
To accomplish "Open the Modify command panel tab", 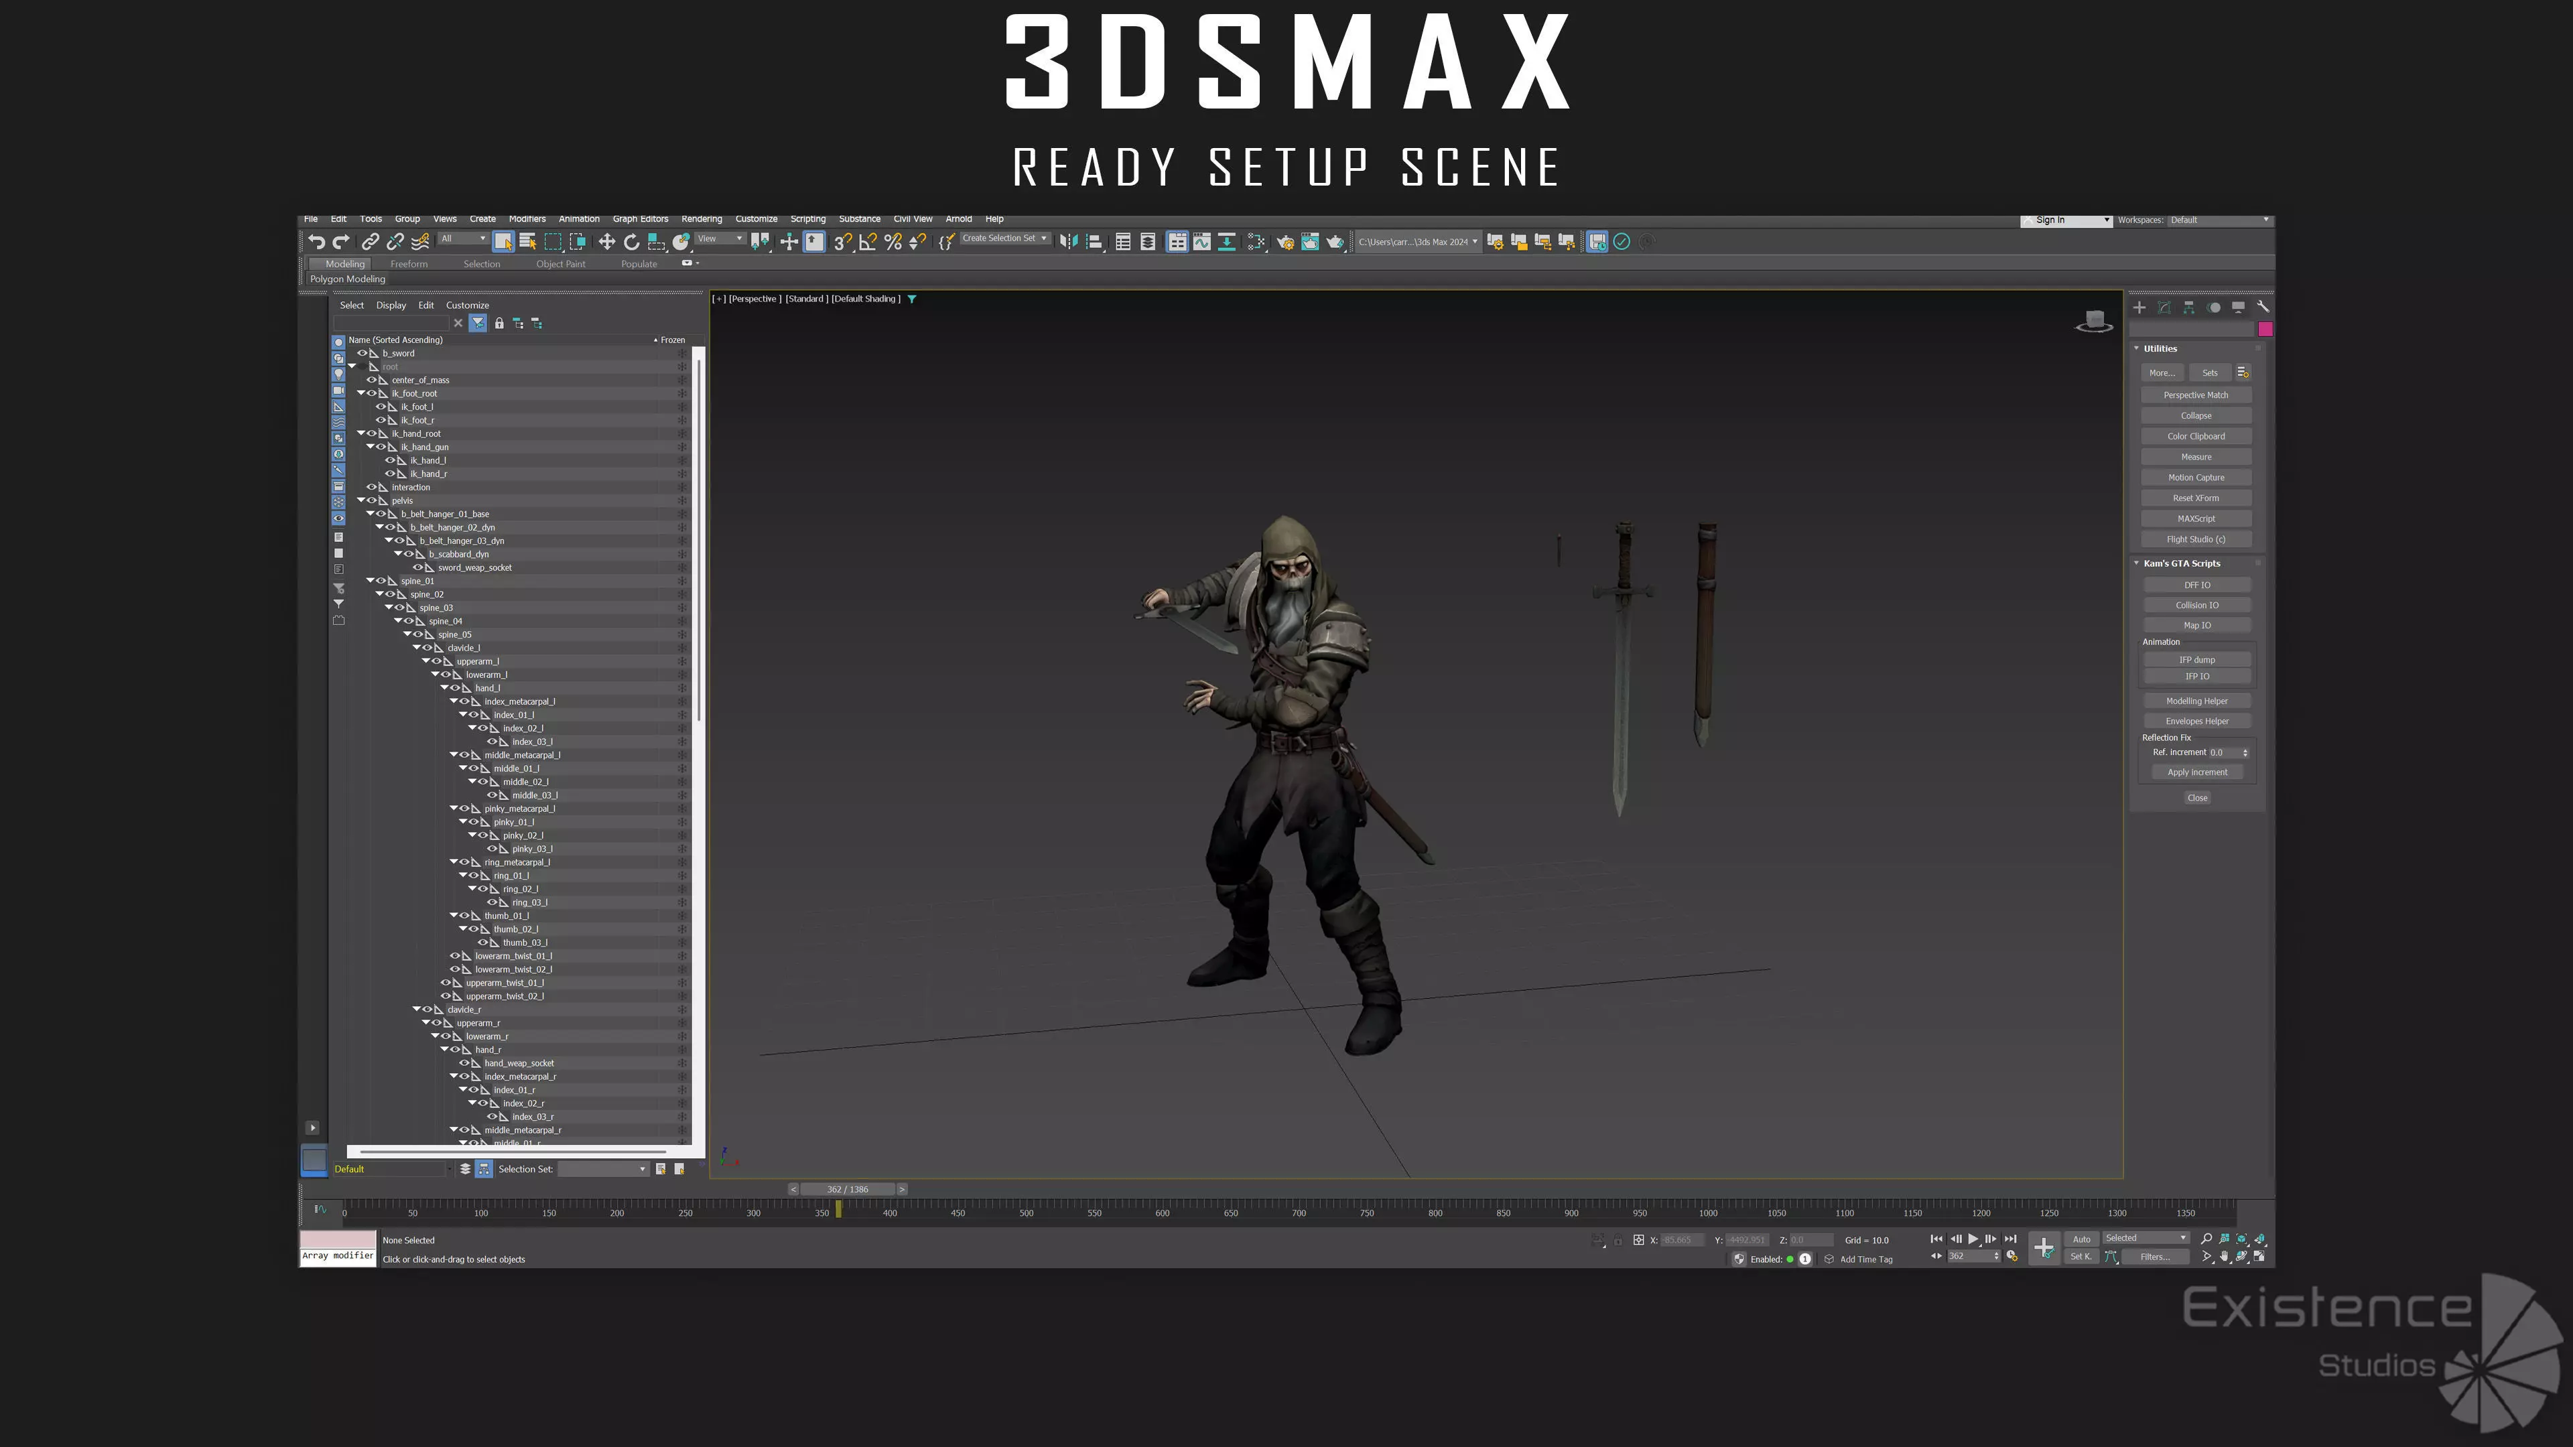I will tap(2164, 307).
